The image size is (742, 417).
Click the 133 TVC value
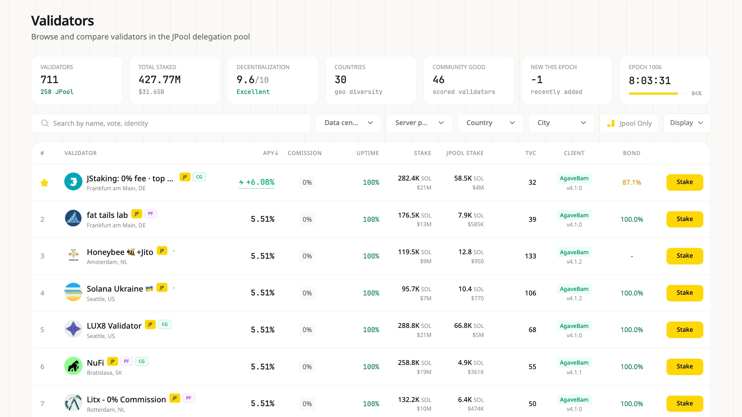(x=530, y=256)
